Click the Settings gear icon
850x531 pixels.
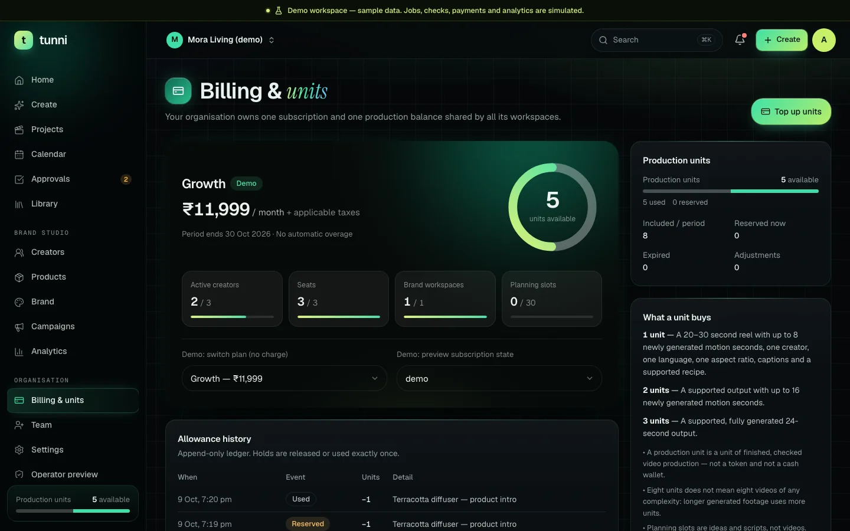[x=19, y=450]
